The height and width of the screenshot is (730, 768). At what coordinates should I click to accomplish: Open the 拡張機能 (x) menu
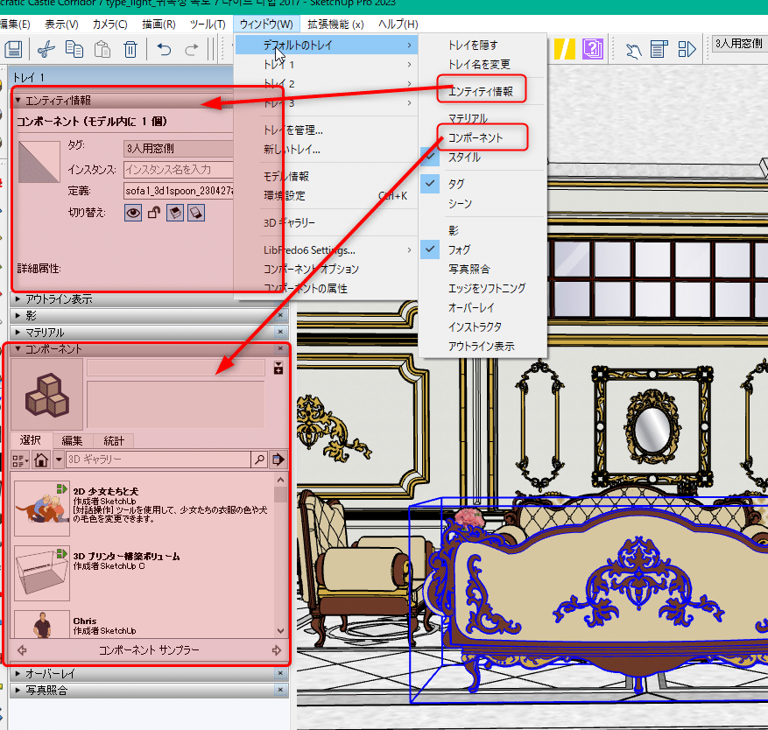pyautogui.click(x=335, y=25)
